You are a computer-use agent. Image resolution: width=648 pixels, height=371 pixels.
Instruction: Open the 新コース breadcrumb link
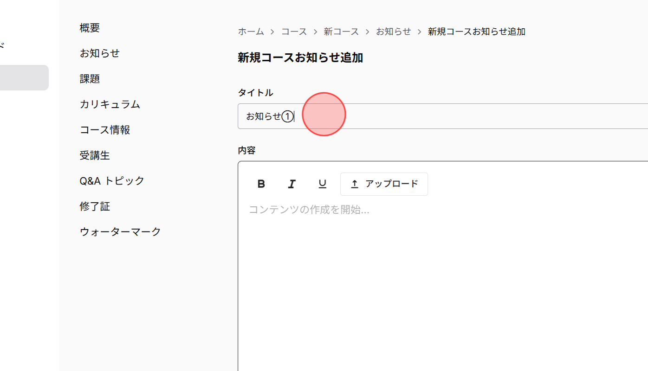pyautogui.click(x=342, y=31)
